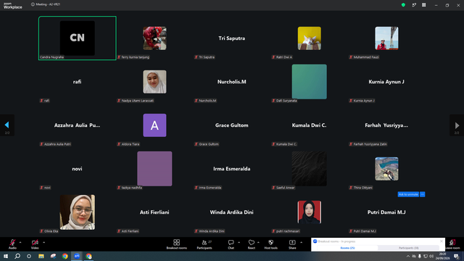Image resolution: width=464 pixels, height=261 pixels.
Task: Show hidden system tray icons arrow
Action: [408, 256]
